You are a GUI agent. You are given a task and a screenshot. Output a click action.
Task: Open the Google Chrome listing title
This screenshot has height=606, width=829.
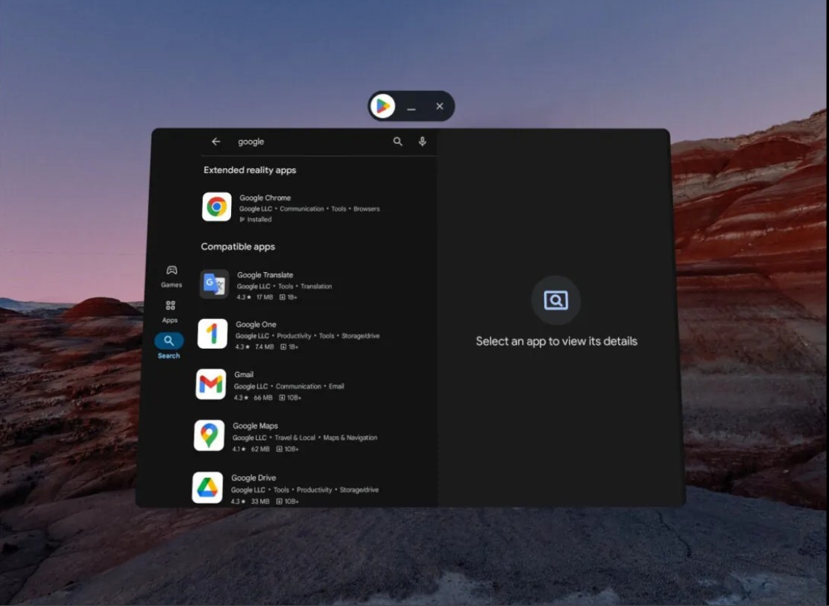265,198
